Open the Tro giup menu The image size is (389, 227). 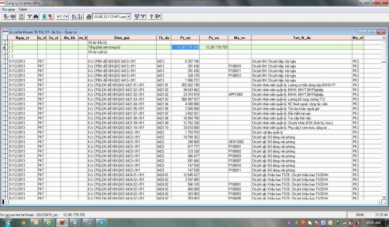coord(8,9)
